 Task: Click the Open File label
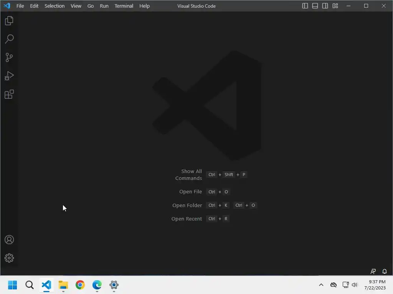pyautogui.click(x=190, y=192)
